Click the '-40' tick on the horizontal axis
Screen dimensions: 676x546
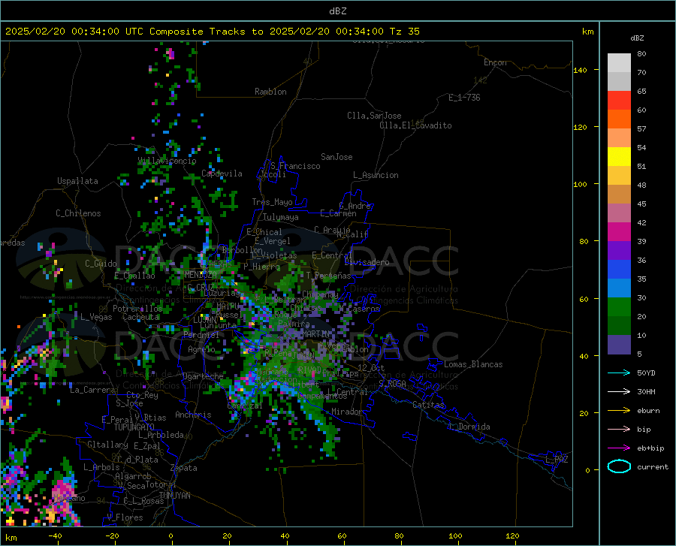(x=55, y=536)
